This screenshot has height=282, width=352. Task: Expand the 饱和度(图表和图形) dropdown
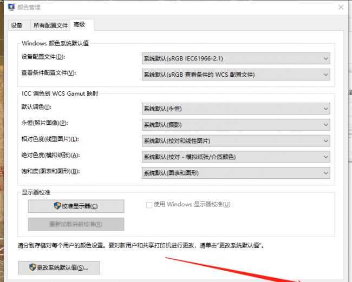(236, 173)
